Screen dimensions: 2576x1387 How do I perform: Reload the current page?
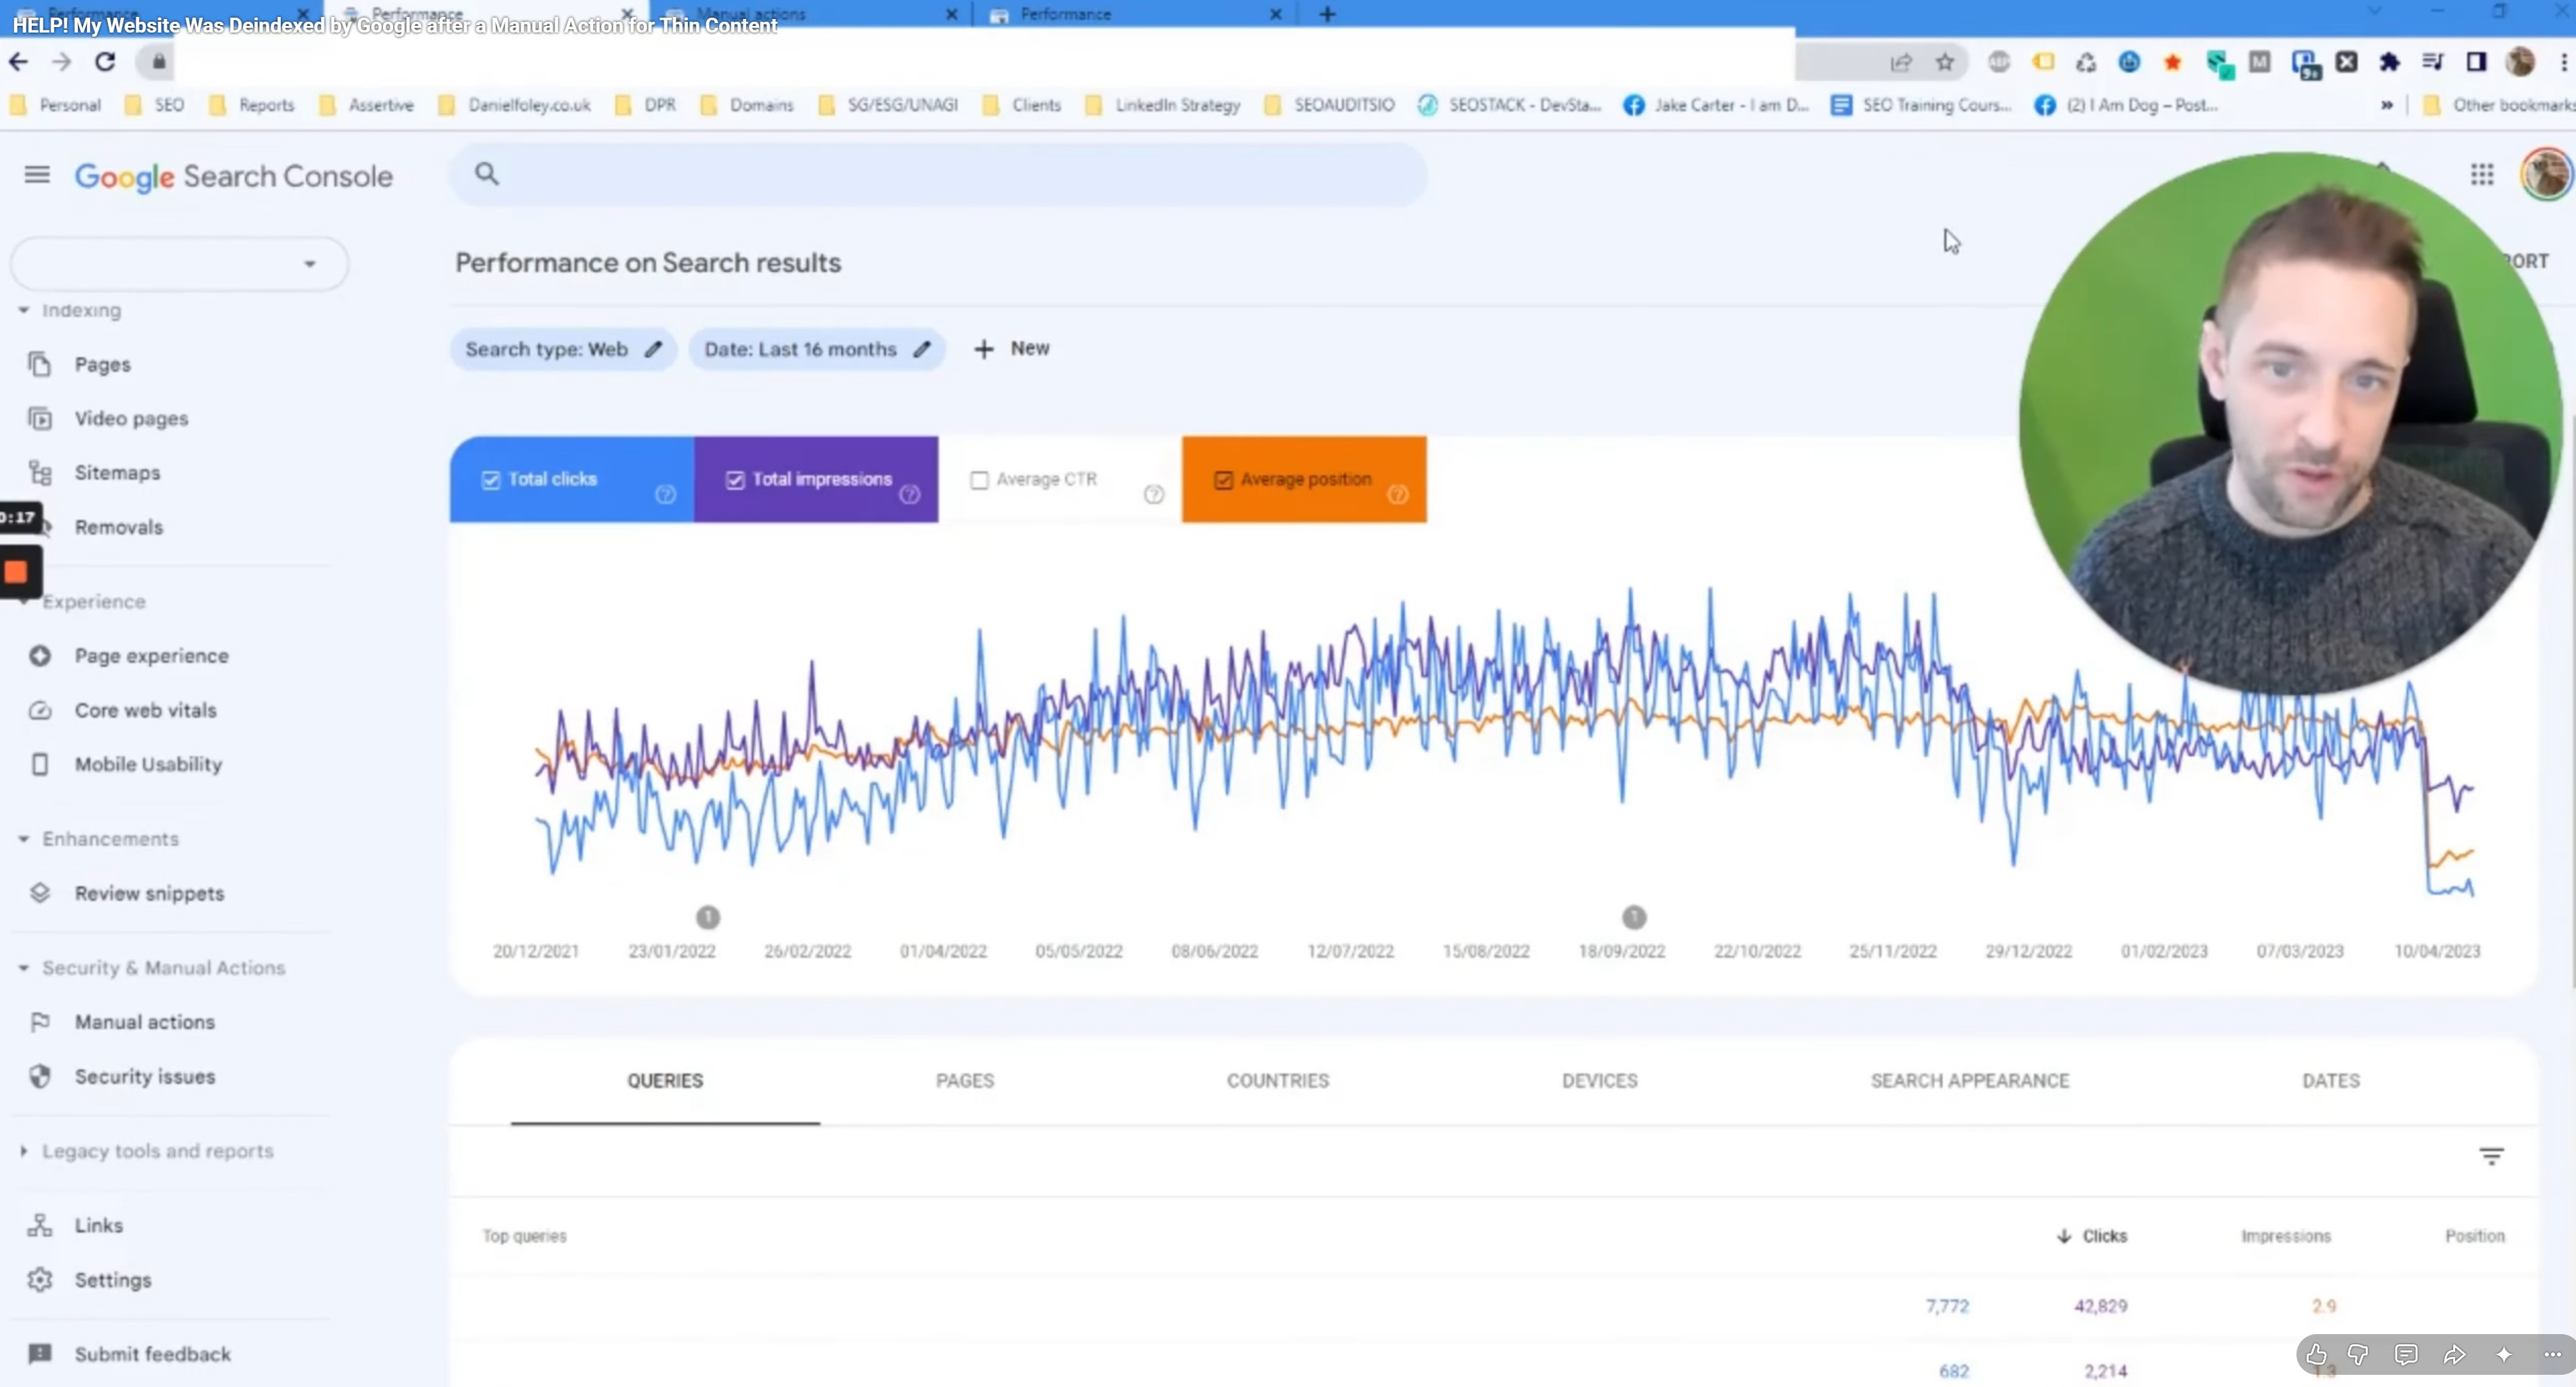click(x=105, y=62)
